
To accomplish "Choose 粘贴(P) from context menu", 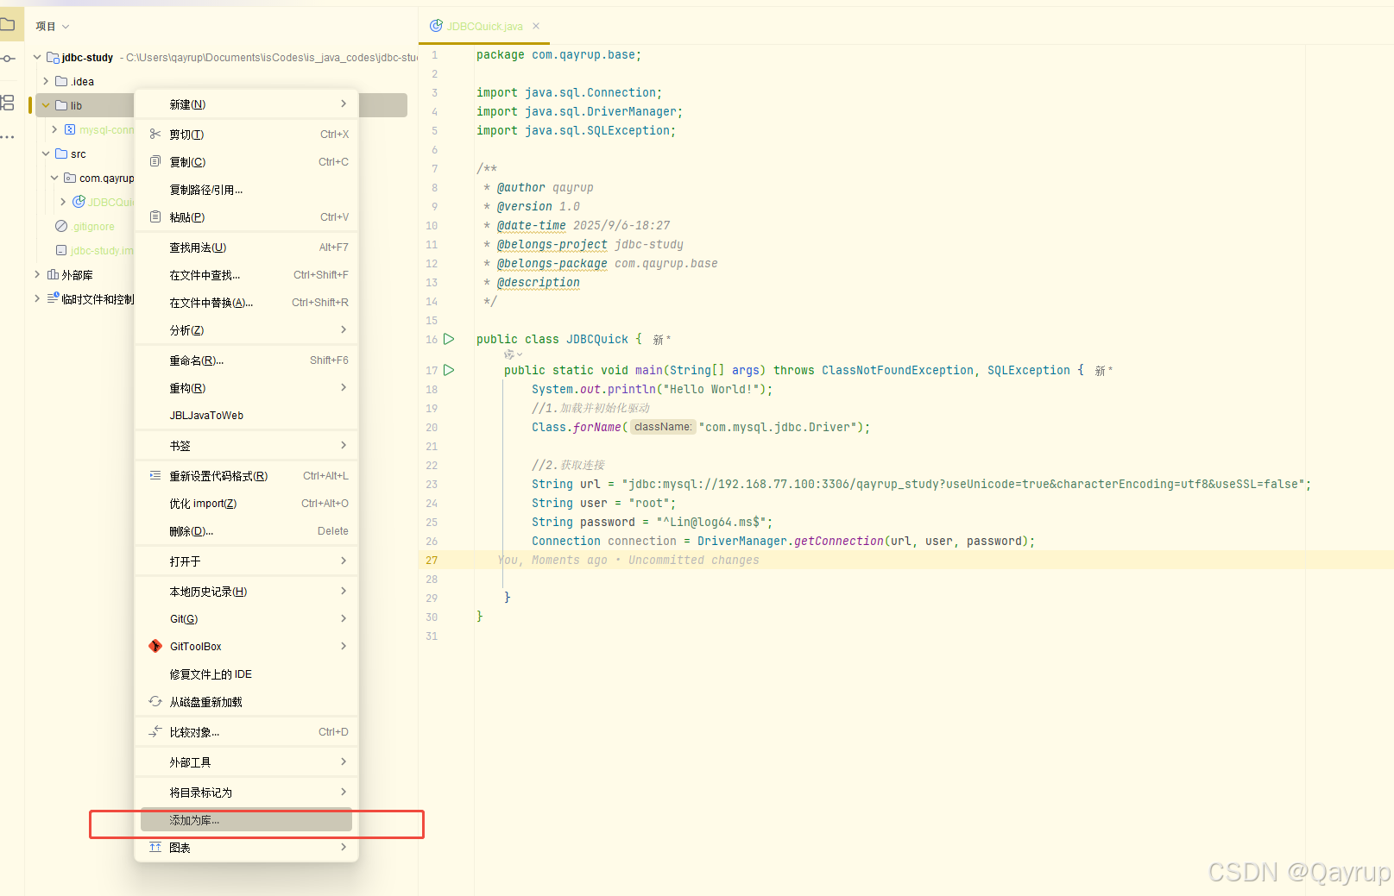I will [247, 216].
